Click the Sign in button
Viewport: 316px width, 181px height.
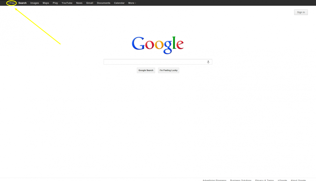pyautogui.click(x=301, y=12)
